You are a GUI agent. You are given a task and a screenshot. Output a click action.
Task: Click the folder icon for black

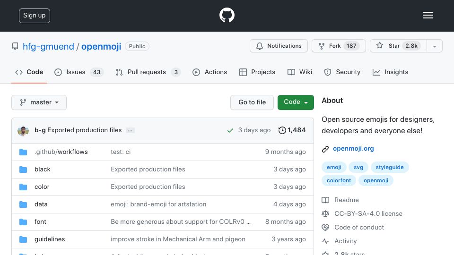click(x=23, y=170)
